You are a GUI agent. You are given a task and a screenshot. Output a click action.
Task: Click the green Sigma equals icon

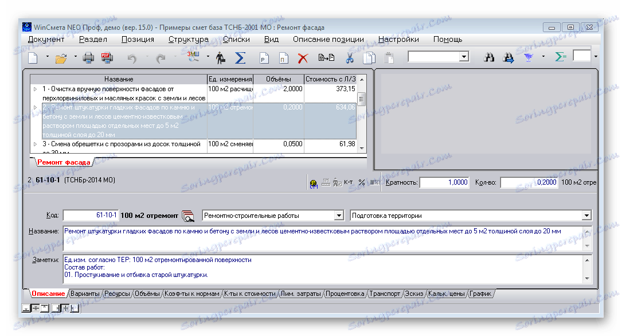(561, 57)
